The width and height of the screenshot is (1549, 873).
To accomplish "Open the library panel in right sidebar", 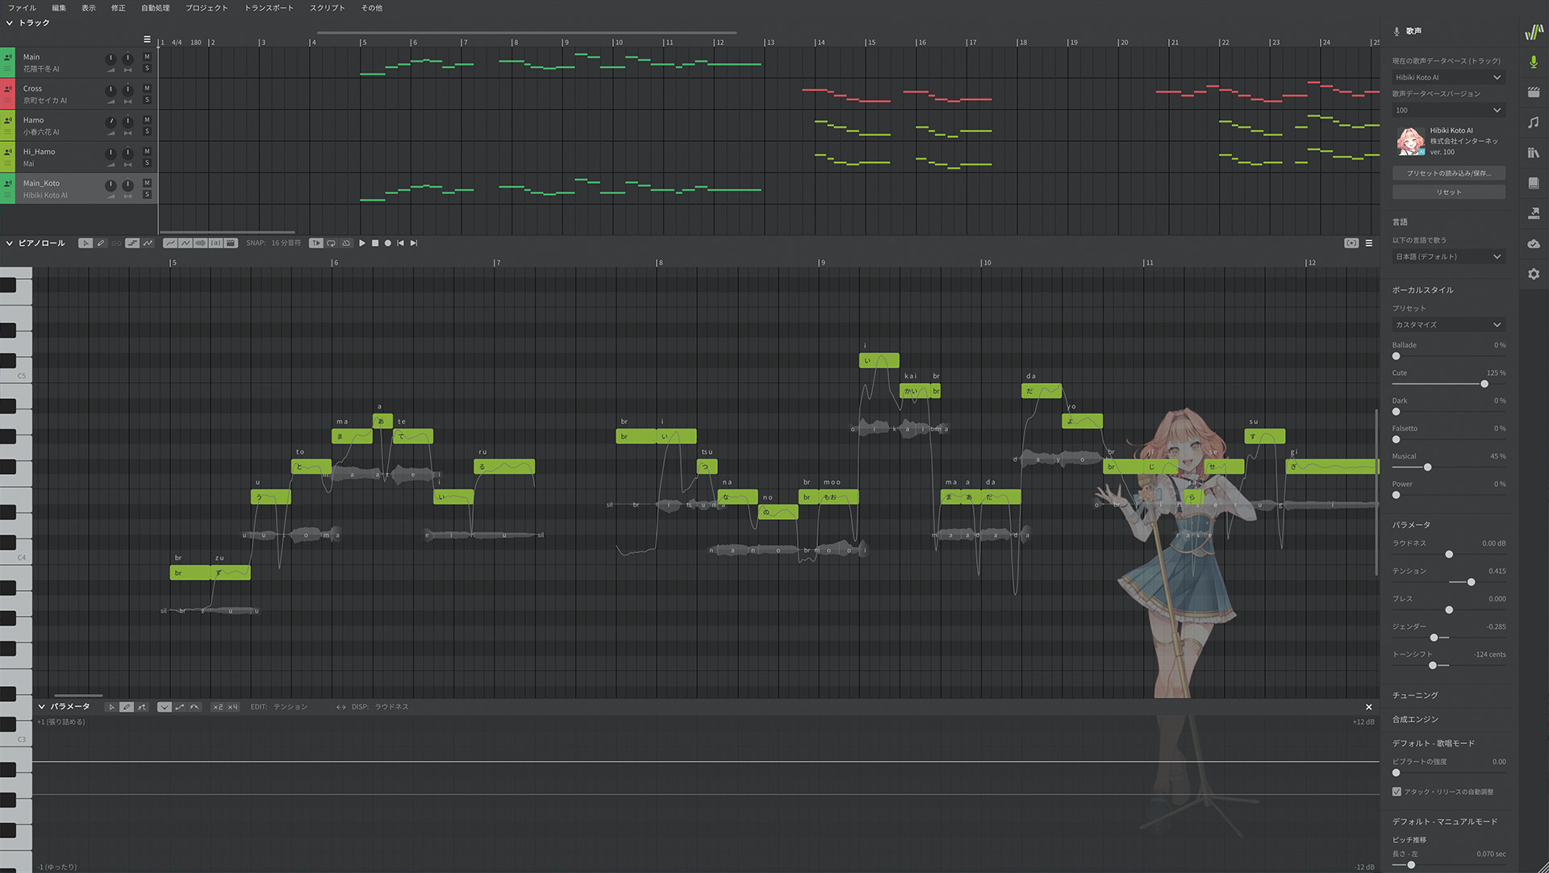I will [1534, 152].
